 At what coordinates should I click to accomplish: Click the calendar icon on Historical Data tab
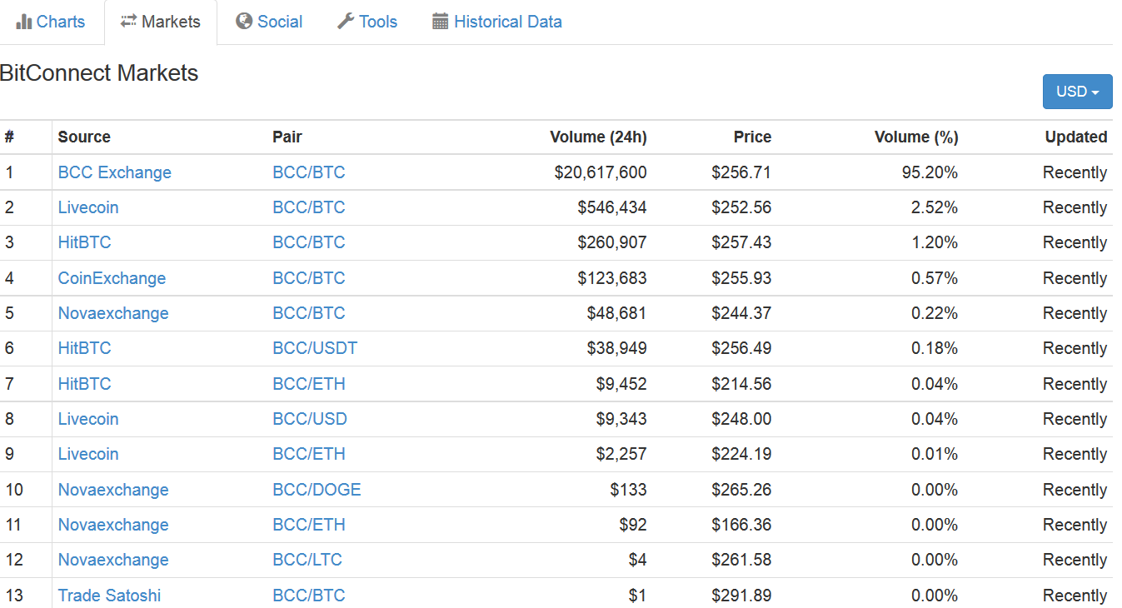(x=441, y=22)
